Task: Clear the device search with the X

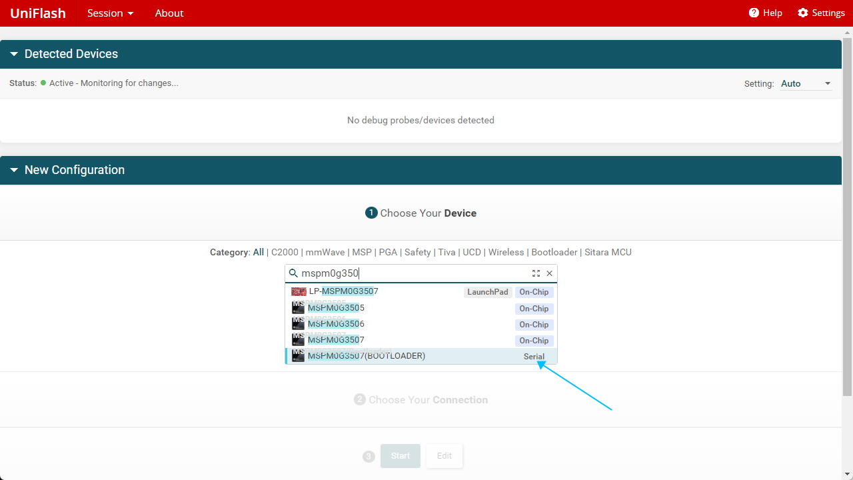Action: pyautogui.click(x=549, y=273)
